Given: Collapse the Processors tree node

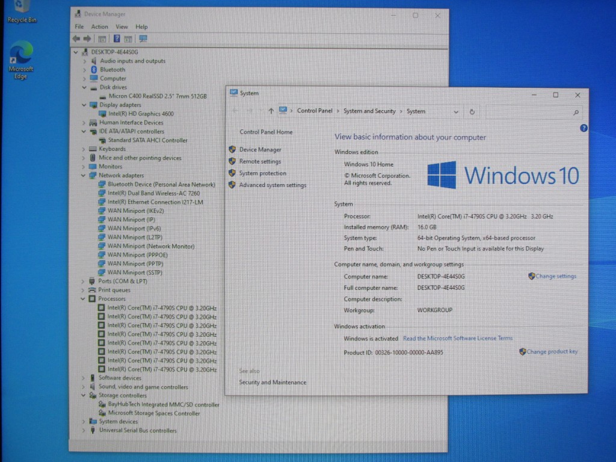Looking at the screenshot, I should tap(84, 299).
